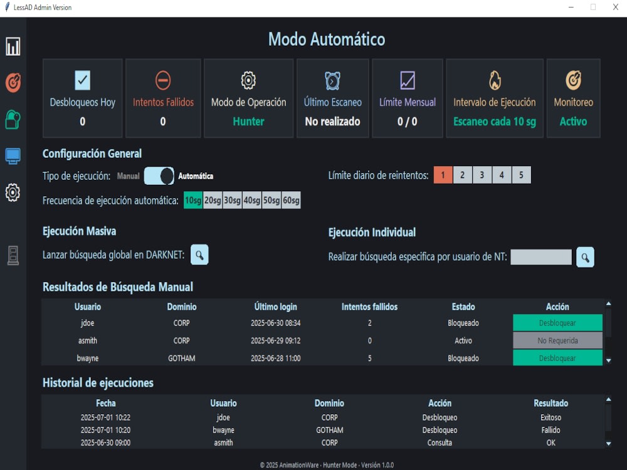This screenshot has height=470, width=627.
Task: Click the Último Escaneo alarm clock icon
Action: coord(332,80)
